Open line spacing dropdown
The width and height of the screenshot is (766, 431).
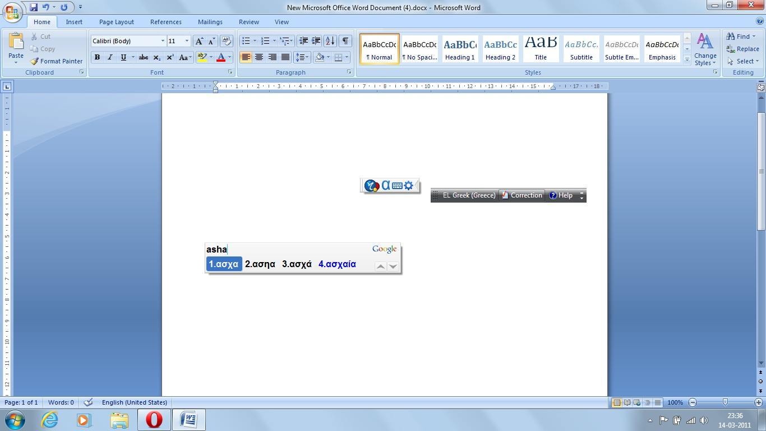tap(302, 57)
